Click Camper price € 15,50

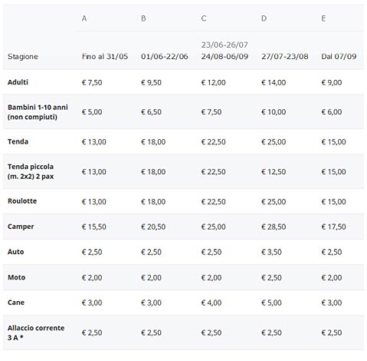tap(94, 227)
